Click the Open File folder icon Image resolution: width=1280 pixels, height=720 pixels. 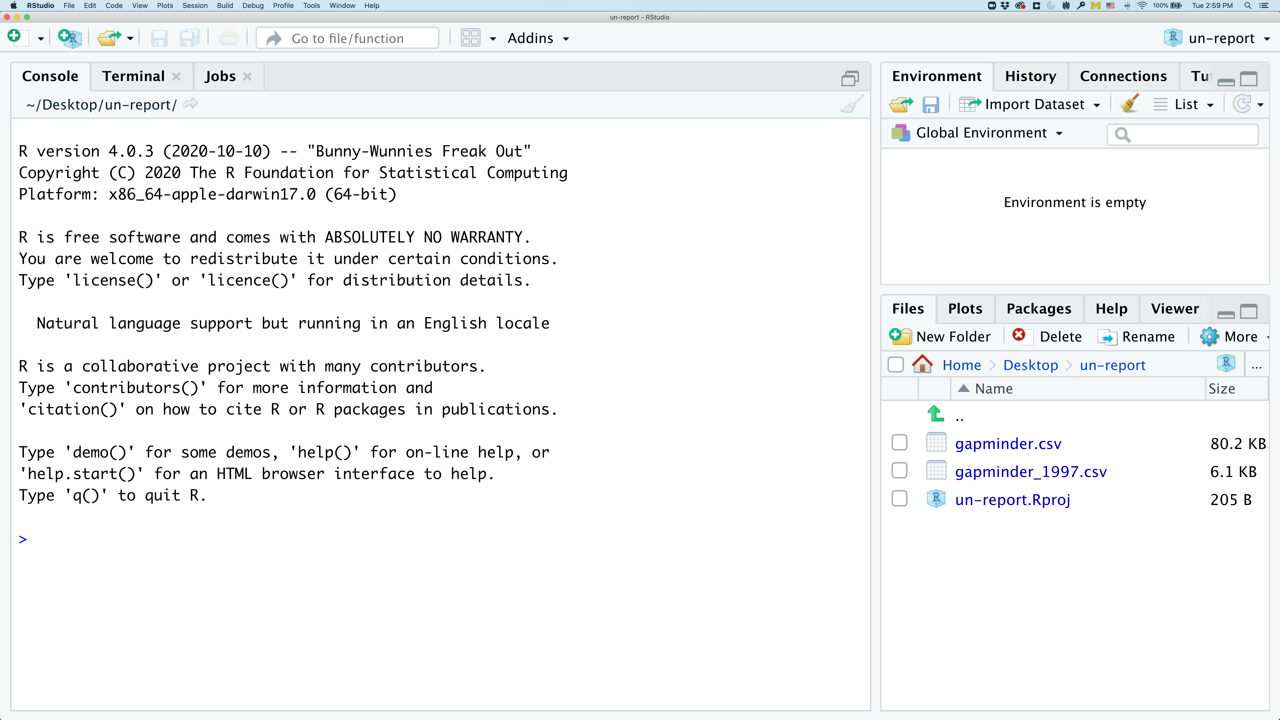(x=109, y=38)
